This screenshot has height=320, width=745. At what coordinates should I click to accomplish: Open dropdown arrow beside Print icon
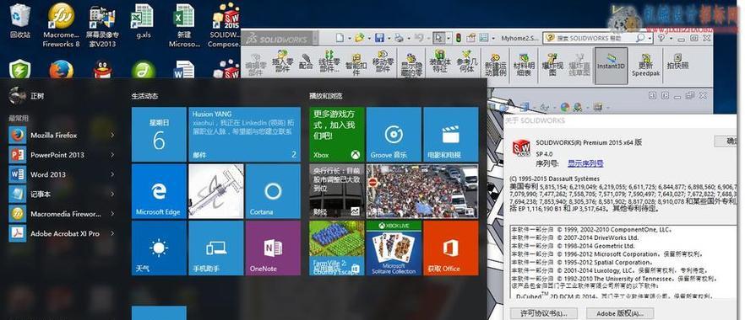click(409, 39)
